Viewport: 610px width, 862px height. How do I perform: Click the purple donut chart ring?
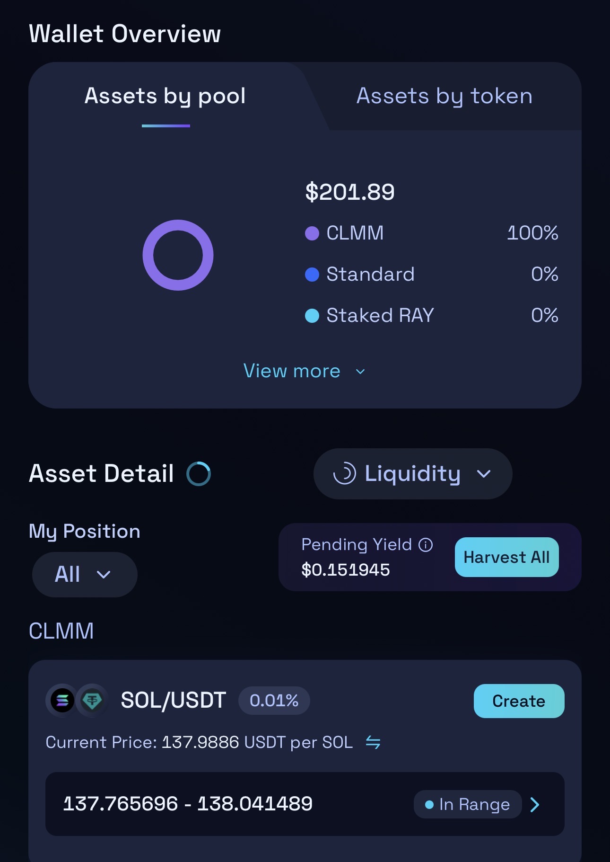[x=178, y=222]
